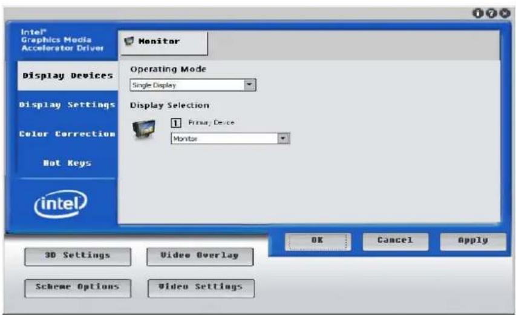This screenshot has height=315, width=516.
Task: Open 3D Settings
Action: click(x=77, y=257)
